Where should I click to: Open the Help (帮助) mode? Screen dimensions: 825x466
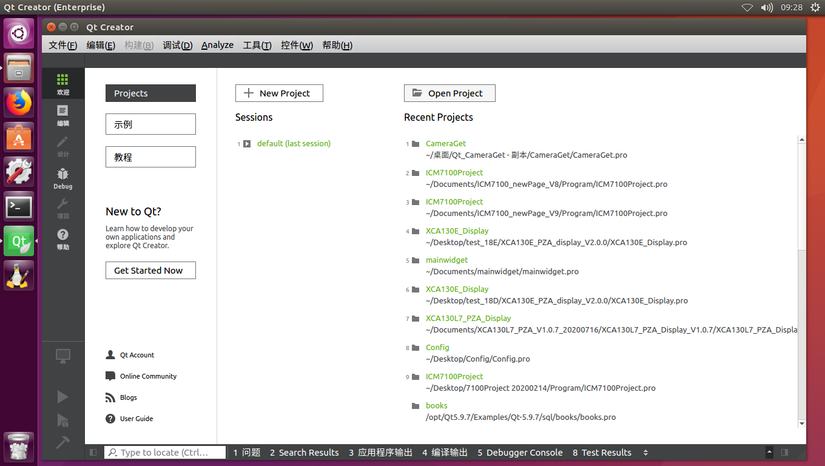(63, 239)
